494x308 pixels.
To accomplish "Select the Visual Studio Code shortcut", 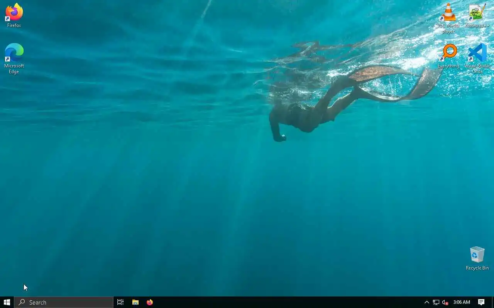I will [x=477, y=59].
